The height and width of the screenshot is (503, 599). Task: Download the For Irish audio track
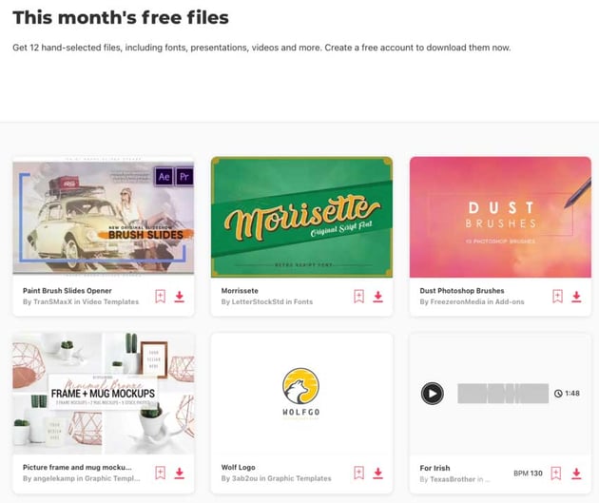[576, 474]
